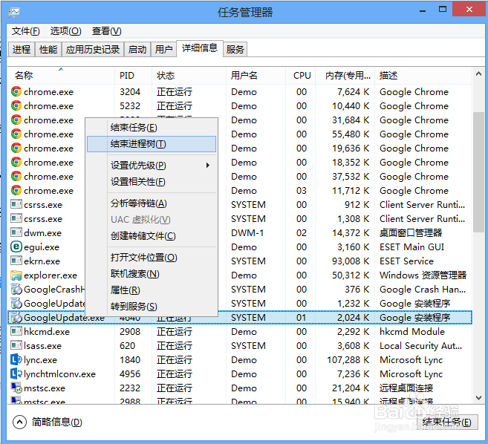Viewport: 488px width, 444px height.
Task: Choose 打开文件位置(O) in context menu
Action: (152, 258)
